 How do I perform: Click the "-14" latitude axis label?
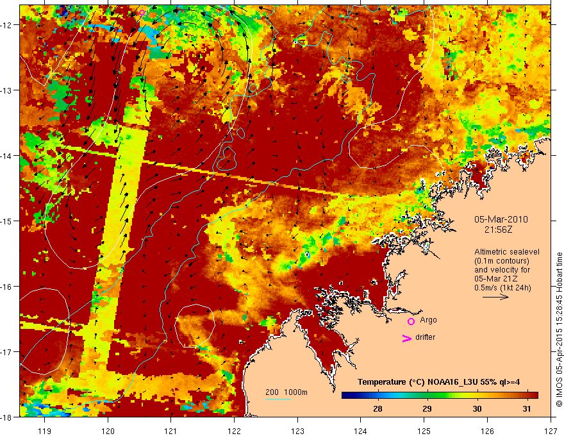coord(6,156)
